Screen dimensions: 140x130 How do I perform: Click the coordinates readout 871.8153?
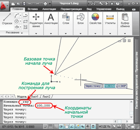click(18, 127)
